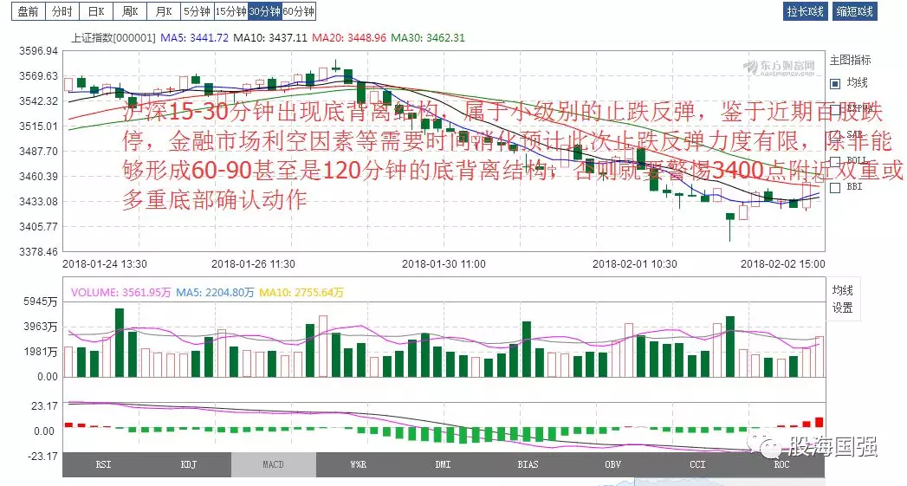This screenshot has height=486, width=907.
Task: Click the 23.17 MACD axis label
Action: point(44,406)
